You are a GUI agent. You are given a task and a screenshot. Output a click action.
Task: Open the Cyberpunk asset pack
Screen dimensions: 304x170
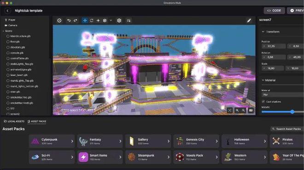52,141
